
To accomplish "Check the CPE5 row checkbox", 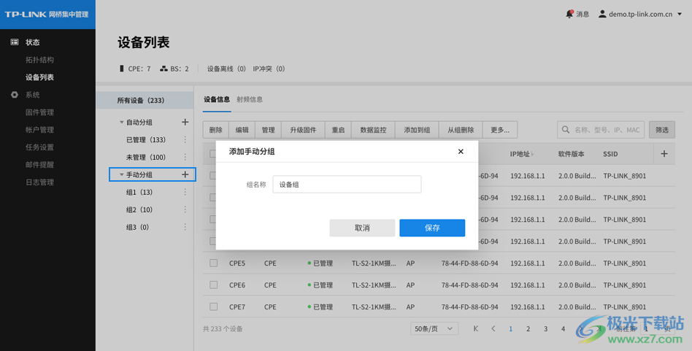I will [214, 263].
